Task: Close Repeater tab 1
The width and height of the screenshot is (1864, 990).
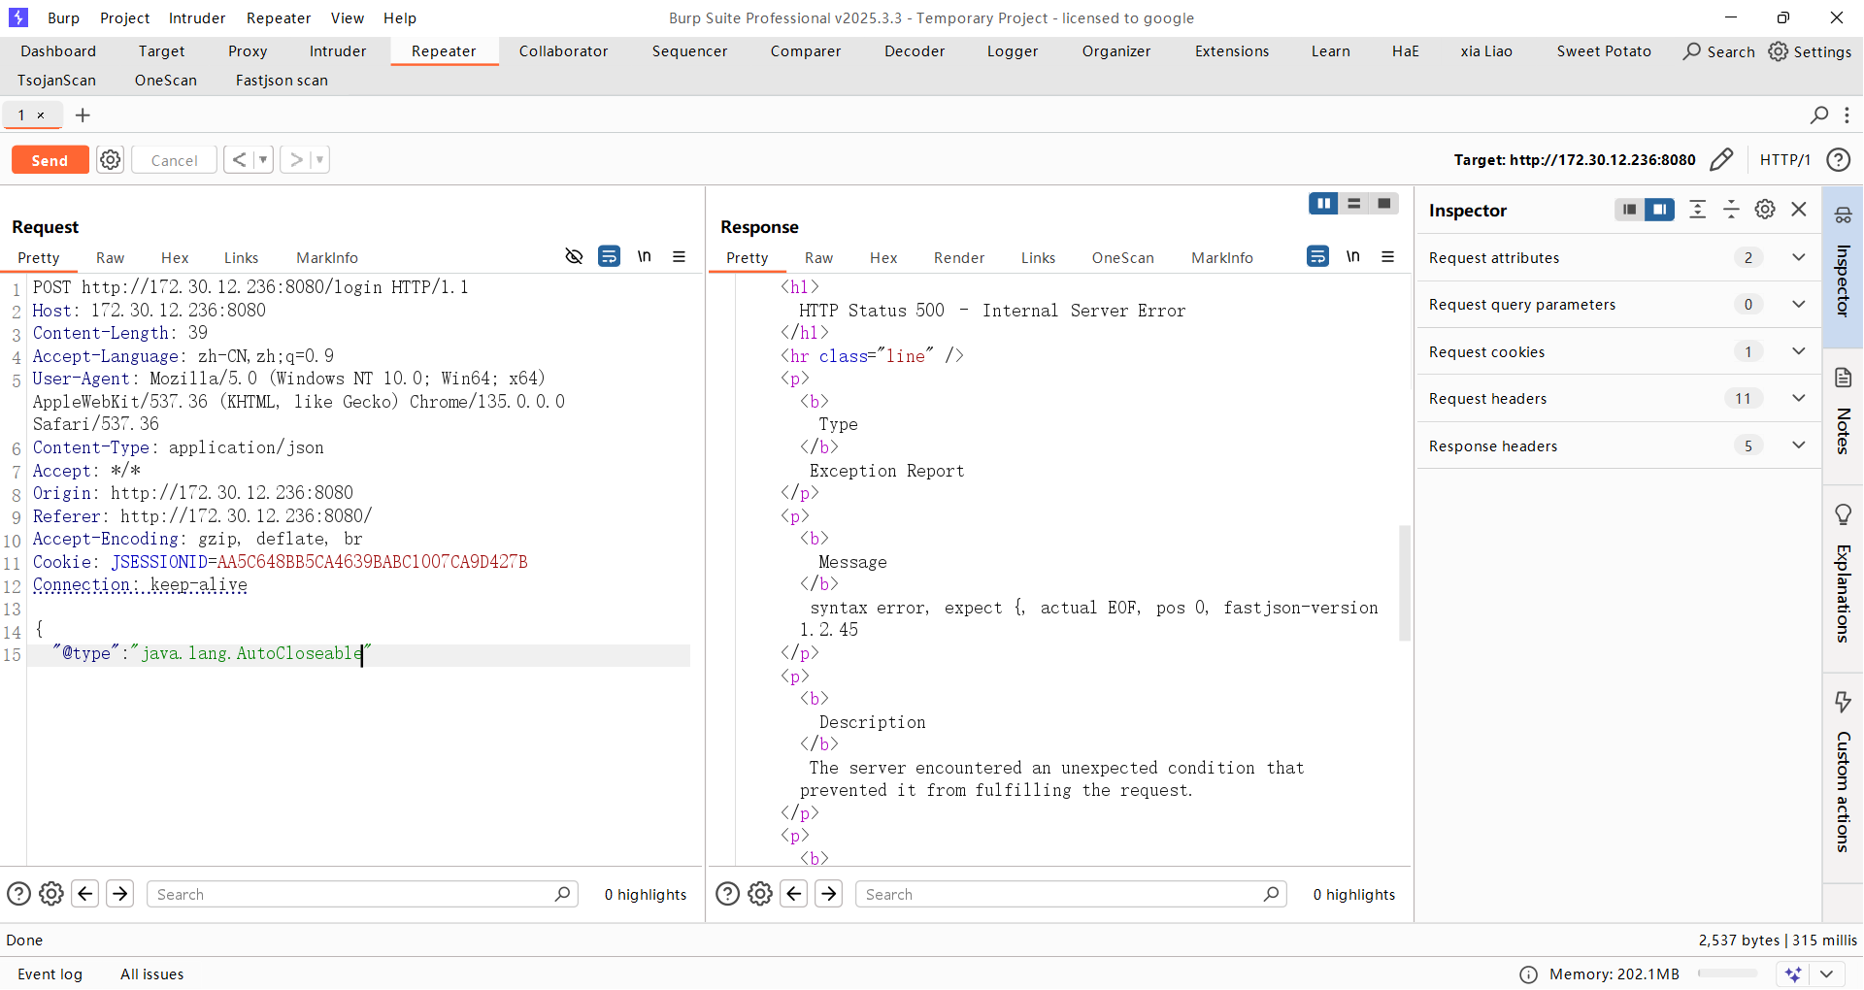Action: coord(41,115)
